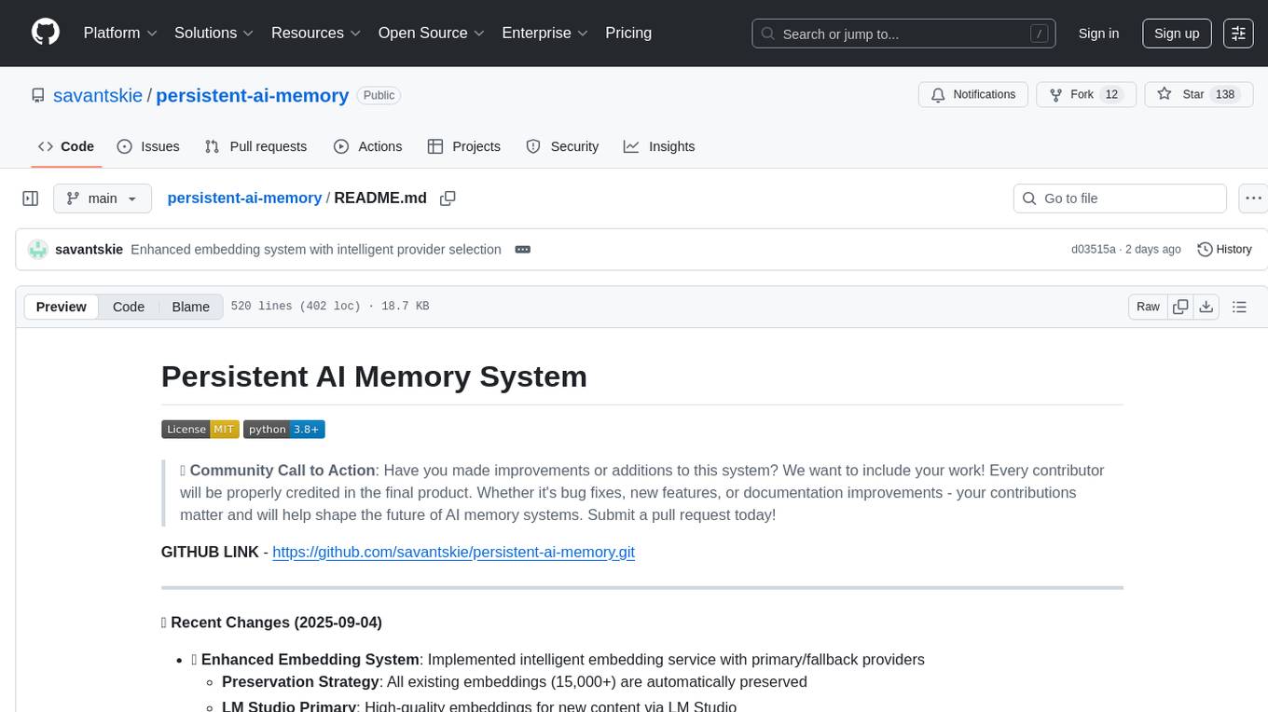Image resolution: width=1268 pixels, height=712 pixels.
Task: Switch to the Blame view
Action: [190, 307]
